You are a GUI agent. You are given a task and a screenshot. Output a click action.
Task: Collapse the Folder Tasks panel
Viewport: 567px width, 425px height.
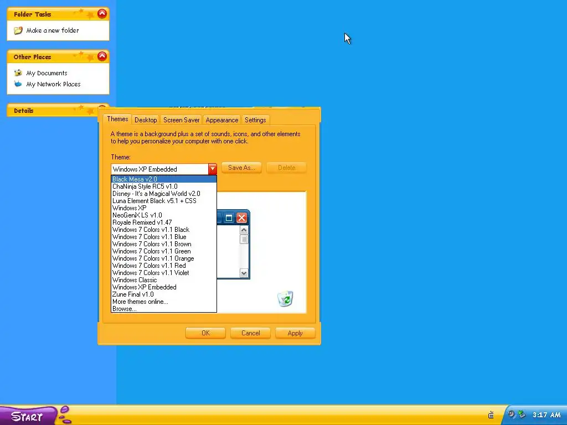102,14
